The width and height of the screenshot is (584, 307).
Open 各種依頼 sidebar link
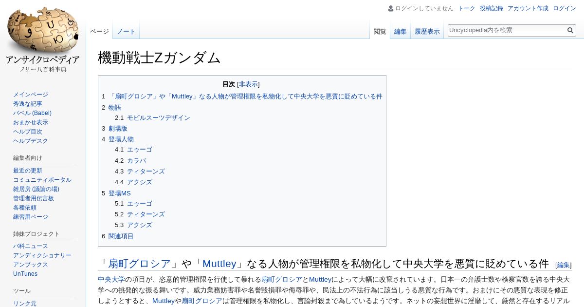[25, 208]
